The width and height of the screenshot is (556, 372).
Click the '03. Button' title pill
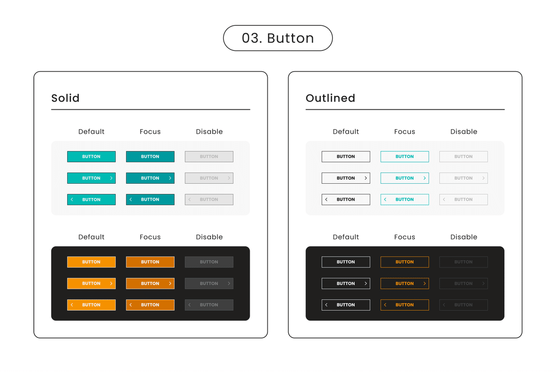[x=278, y=38]
